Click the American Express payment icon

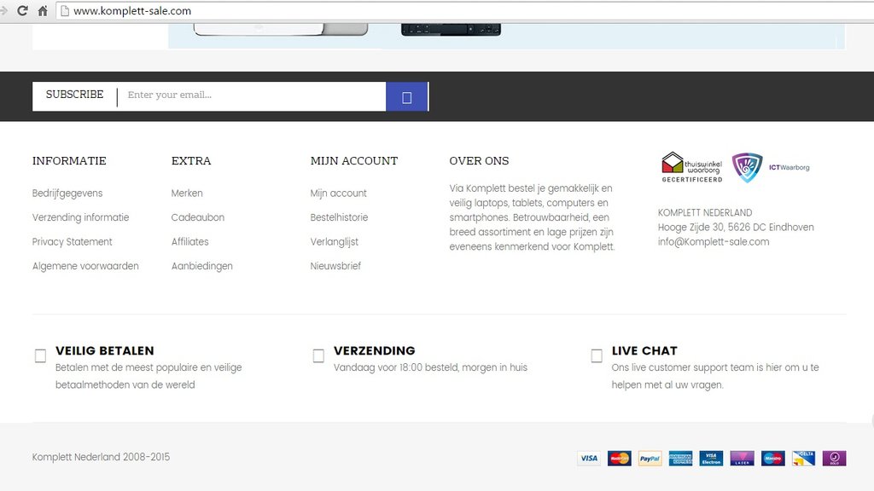pyautogui.click(x=680, y=459)
